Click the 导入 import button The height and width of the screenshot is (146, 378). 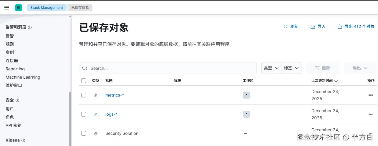(318, 26)
